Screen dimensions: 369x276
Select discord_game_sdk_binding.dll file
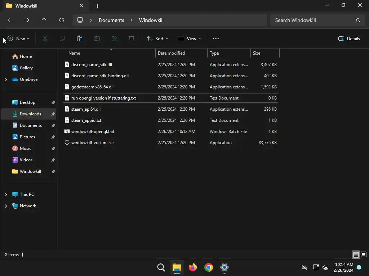tap(170, 75)
